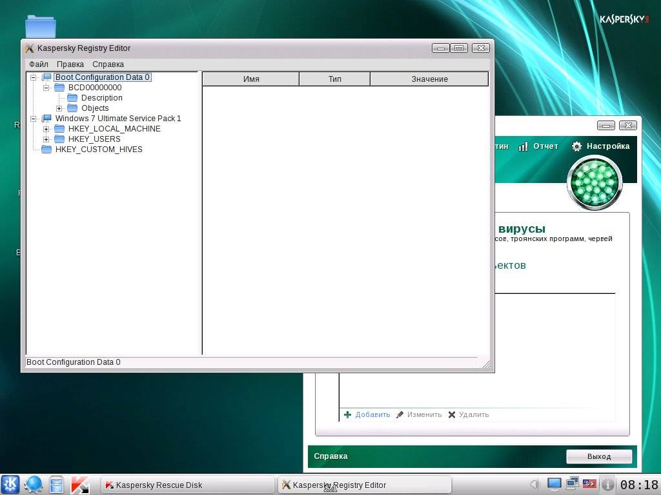Click the HKEY_USERS folder icon

pyautogui.click(x=59, y=139)
